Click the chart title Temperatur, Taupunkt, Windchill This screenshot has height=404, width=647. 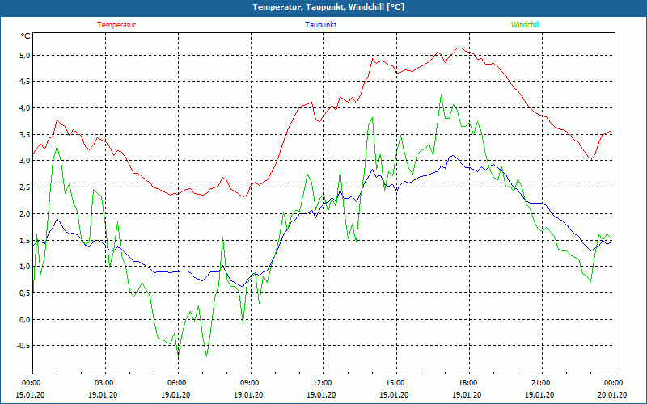tap(328, 7)
